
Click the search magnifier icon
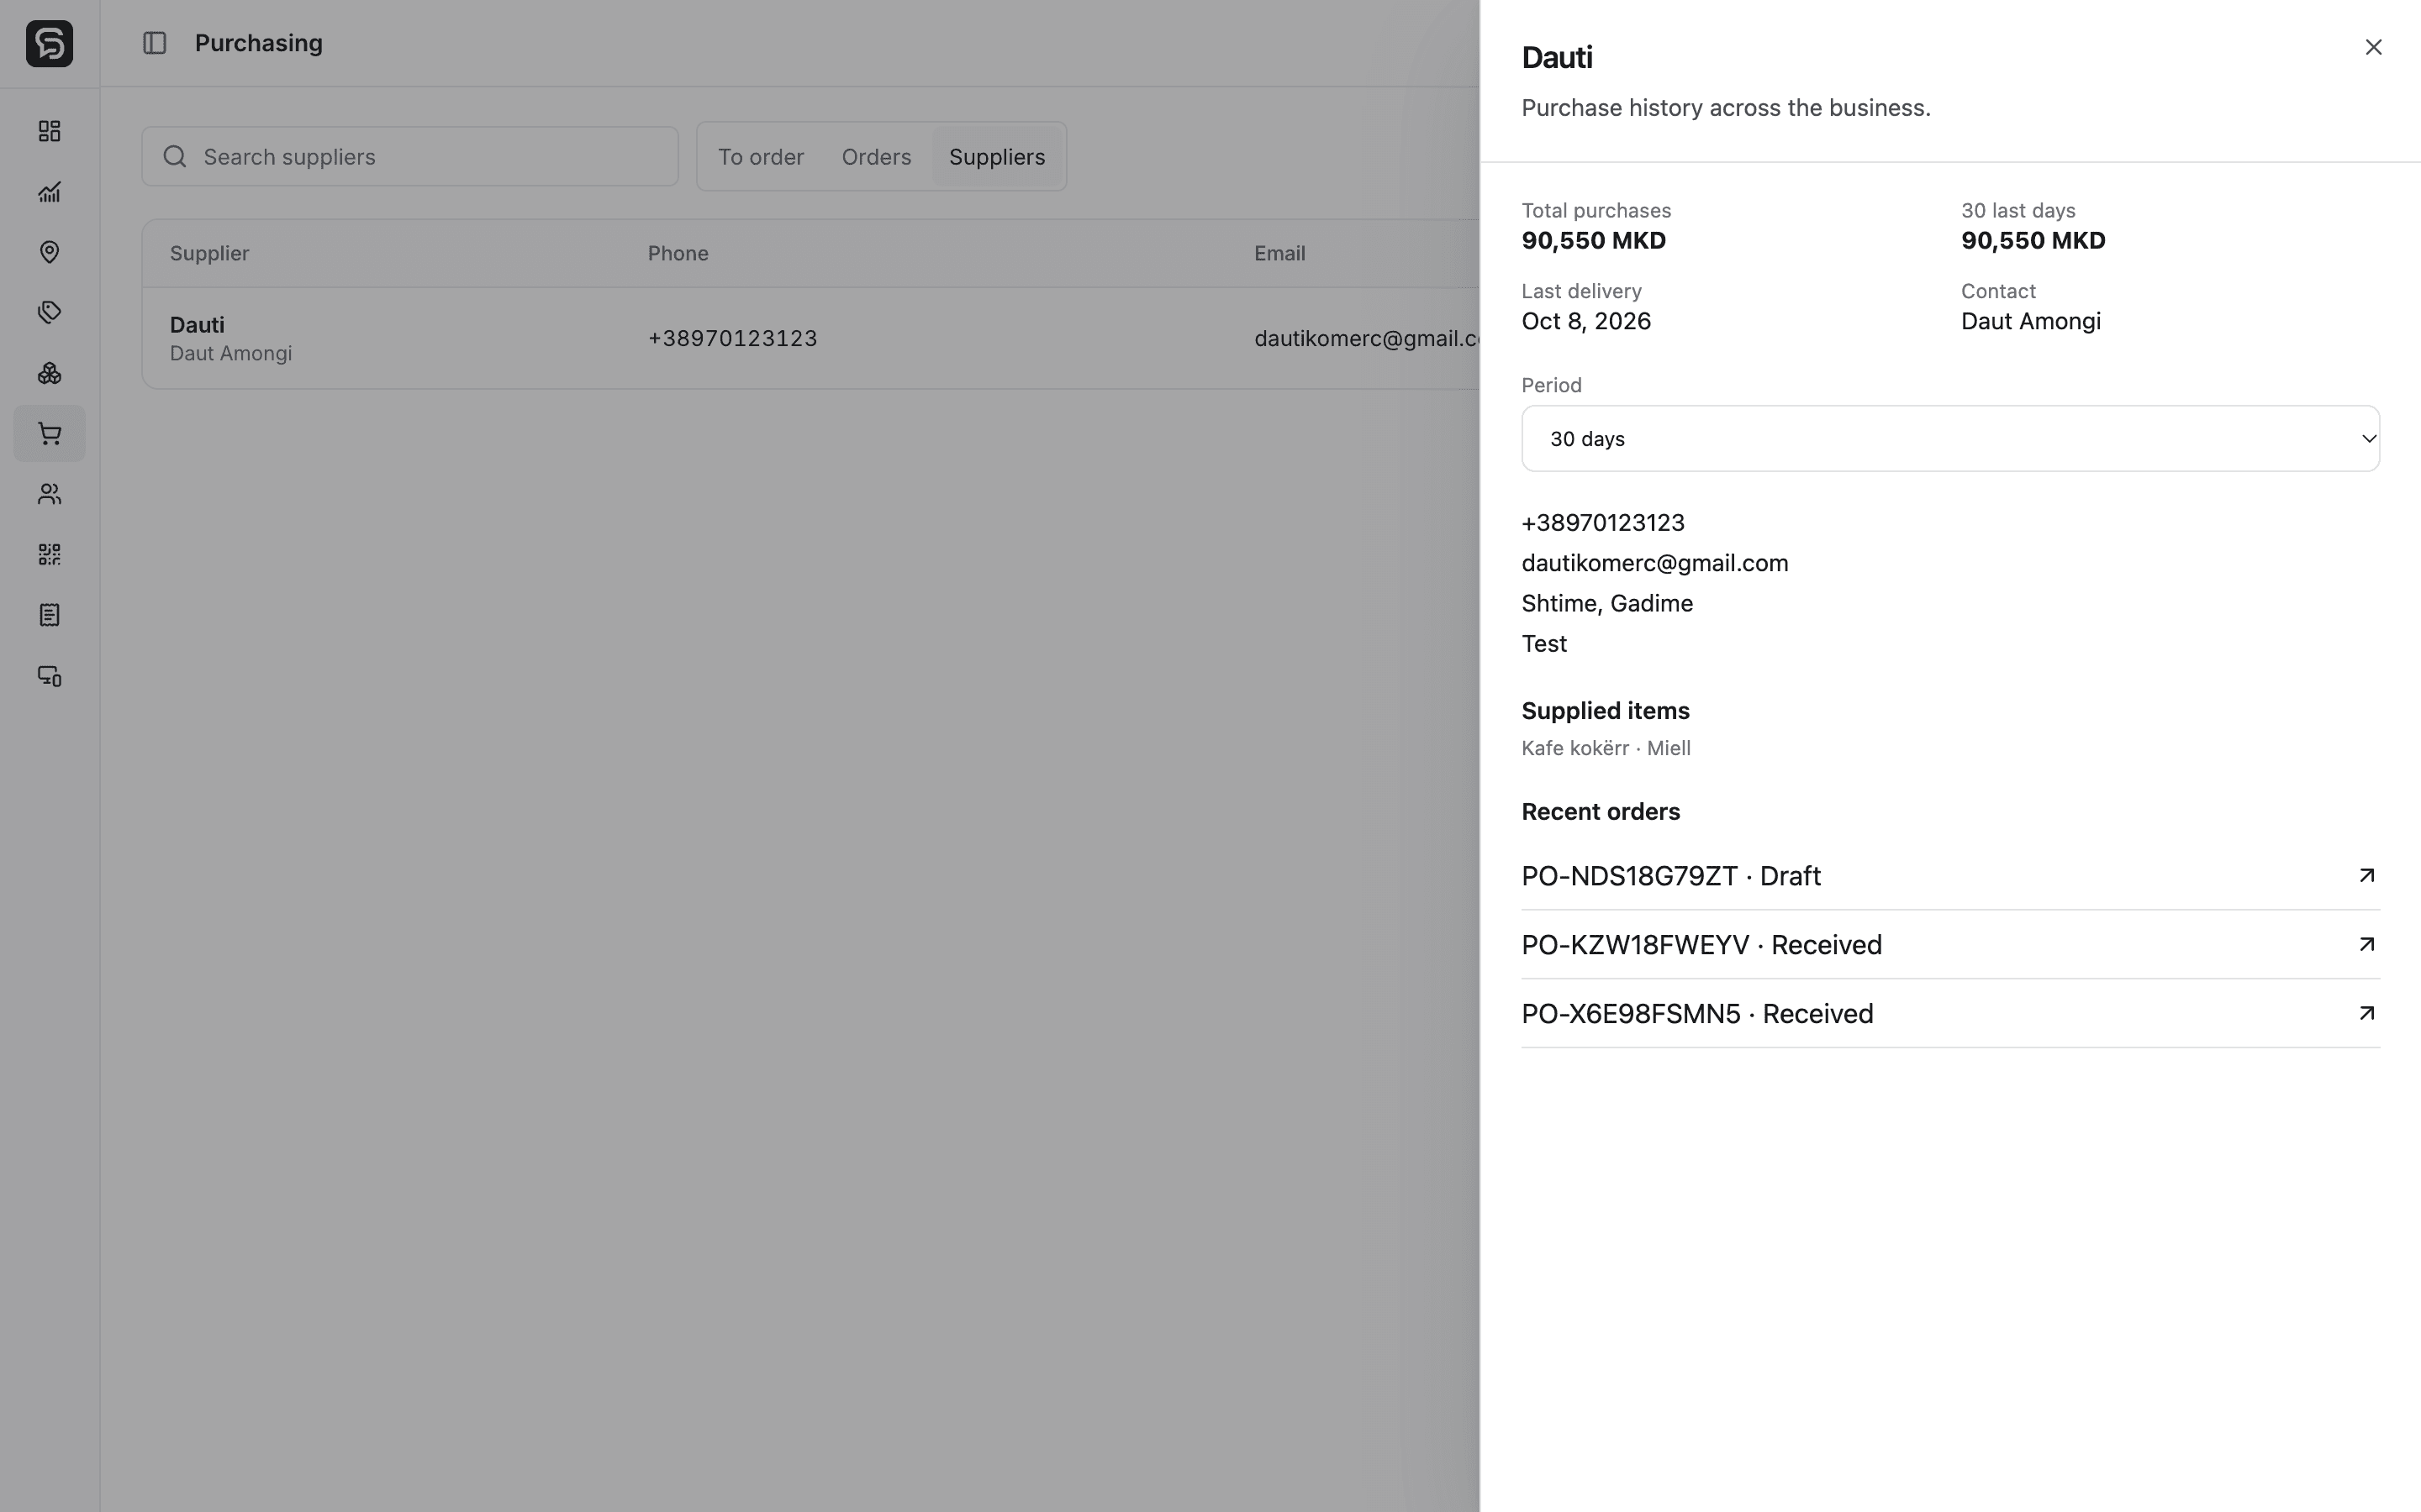(175, 156)
